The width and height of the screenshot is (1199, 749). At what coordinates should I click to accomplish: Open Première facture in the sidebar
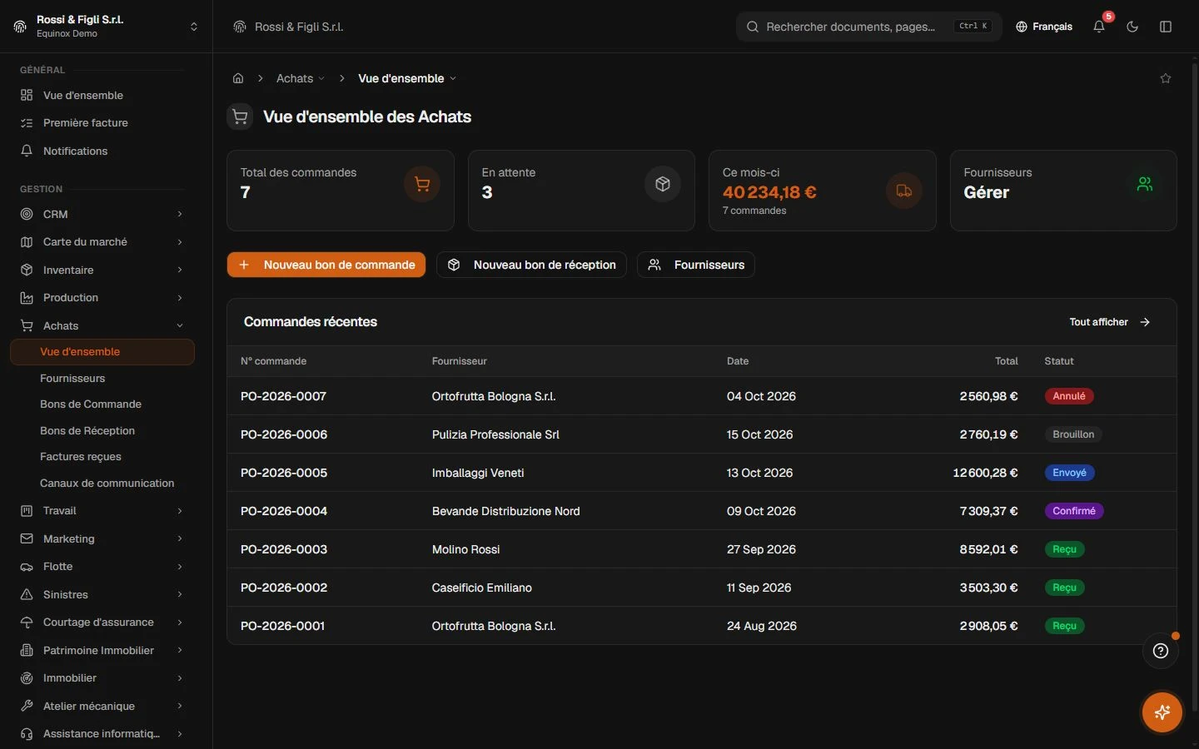pos(102,123)
